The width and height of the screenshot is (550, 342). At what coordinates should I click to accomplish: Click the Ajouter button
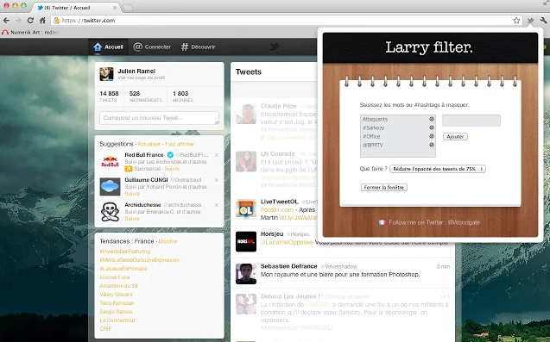click(455, 136)
